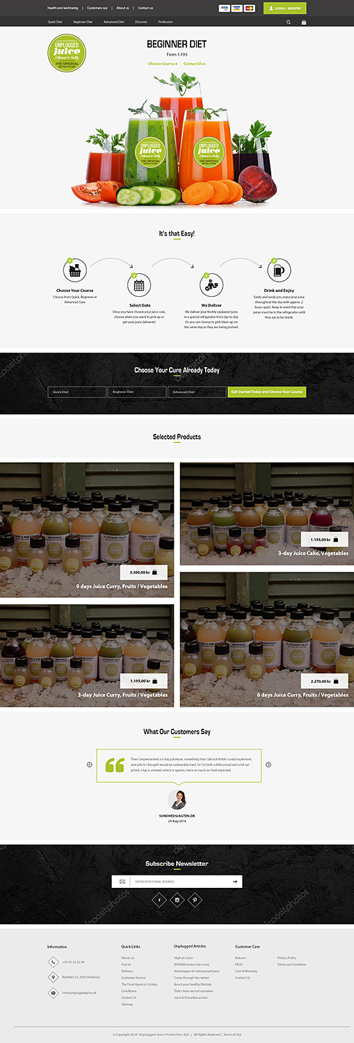This screenshot has width=354, height=1043.
Task: Open the Discover navigation item
Action: 141,22
